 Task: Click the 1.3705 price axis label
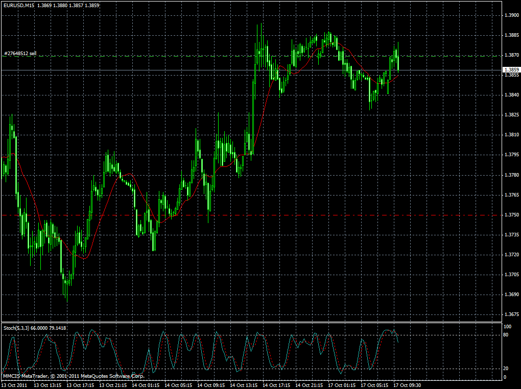[511, 275]
